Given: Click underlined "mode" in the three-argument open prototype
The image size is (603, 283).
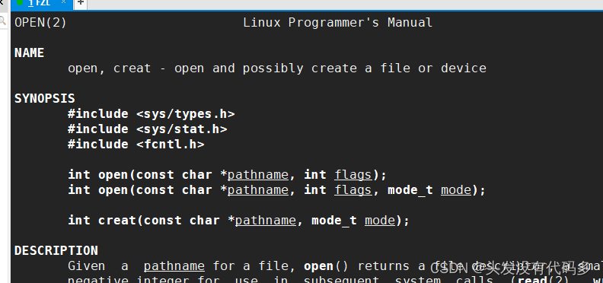Looking at the screenshot, I should (x=456, y=190).
